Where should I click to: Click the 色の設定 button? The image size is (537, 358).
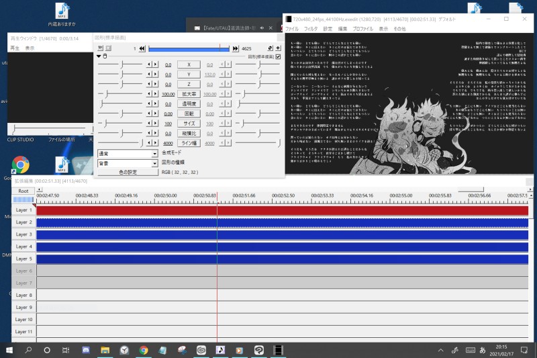pos(128,173)
